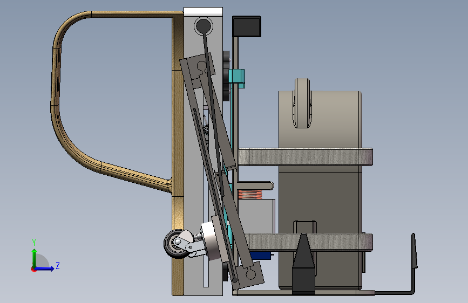
Task: Click the blue Z axis arrow of triad
Action: pyautogui.click(x=45, y=268)
